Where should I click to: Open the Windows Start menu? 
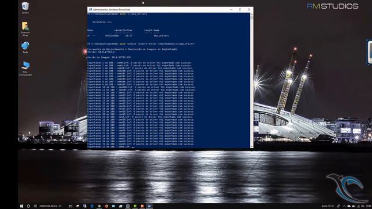[22, 206]
